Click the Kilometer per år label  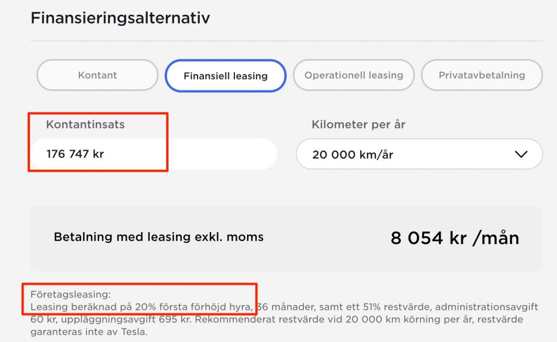coord(358,125)
